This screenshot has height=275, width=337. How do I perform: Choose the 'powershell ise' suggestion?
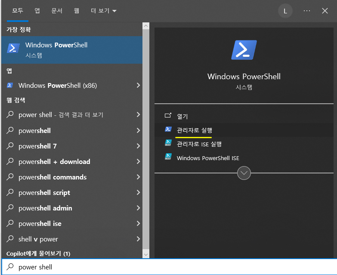(x=72, y=223)
